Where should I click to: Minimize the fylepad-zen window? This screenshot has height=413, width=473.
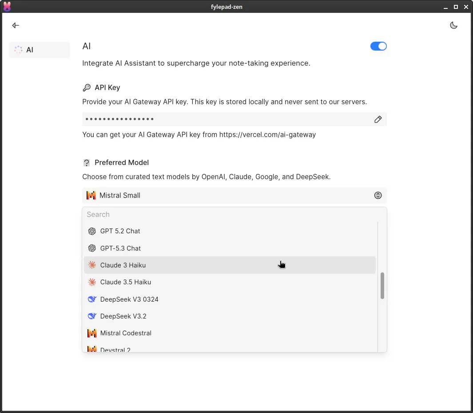coord(445,7)
